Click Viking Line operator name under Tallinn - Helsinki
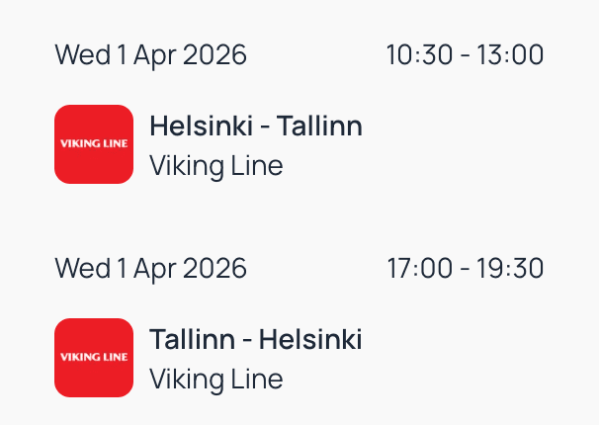Image resolution: width=599 pixels, height=425 pixels. click(x=215, y=380)
